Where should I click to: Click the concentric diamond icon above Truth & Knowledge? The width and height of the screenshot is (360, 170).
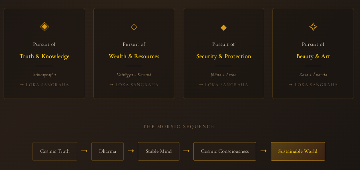coord(44,27)
